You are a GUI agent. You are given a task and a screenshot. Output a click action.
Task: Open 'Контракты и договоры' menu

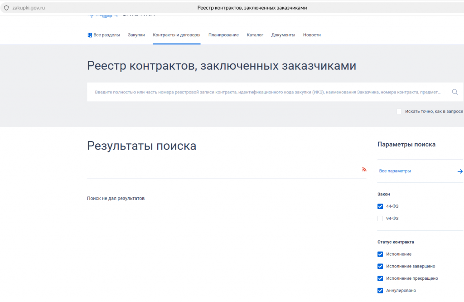176,35
